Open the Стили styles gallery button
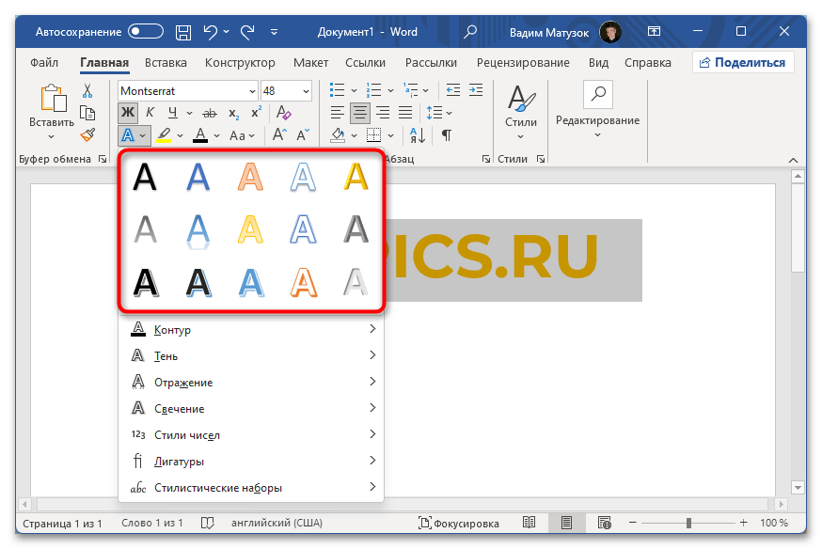 click(x=520, y=108)
